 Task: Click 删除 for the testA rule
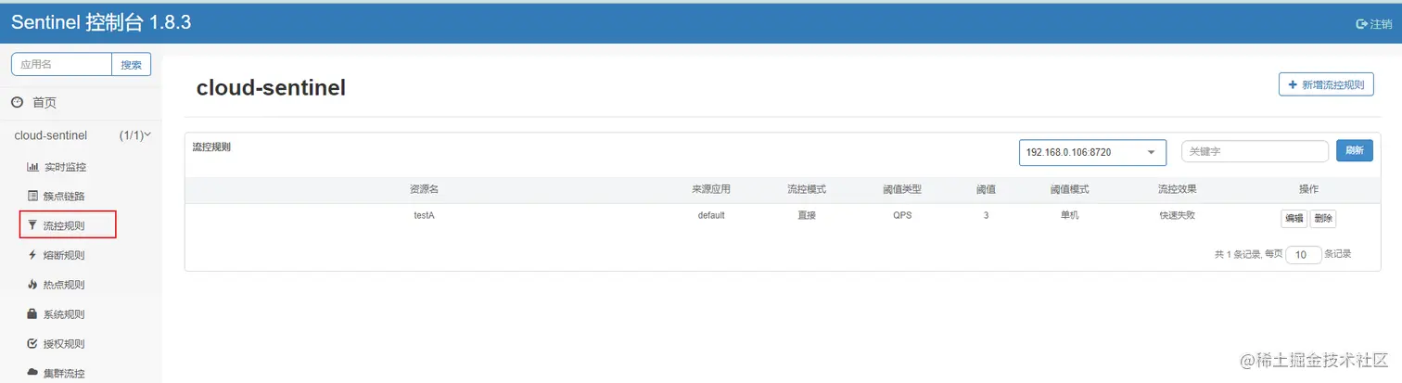tap(1323, 219)
